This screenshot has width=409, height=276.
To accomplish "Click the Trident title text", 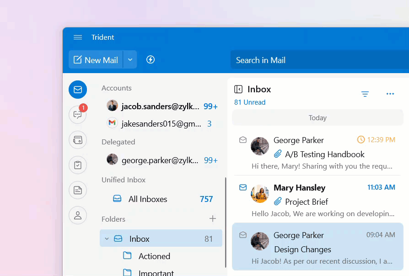I will [102, 37].
